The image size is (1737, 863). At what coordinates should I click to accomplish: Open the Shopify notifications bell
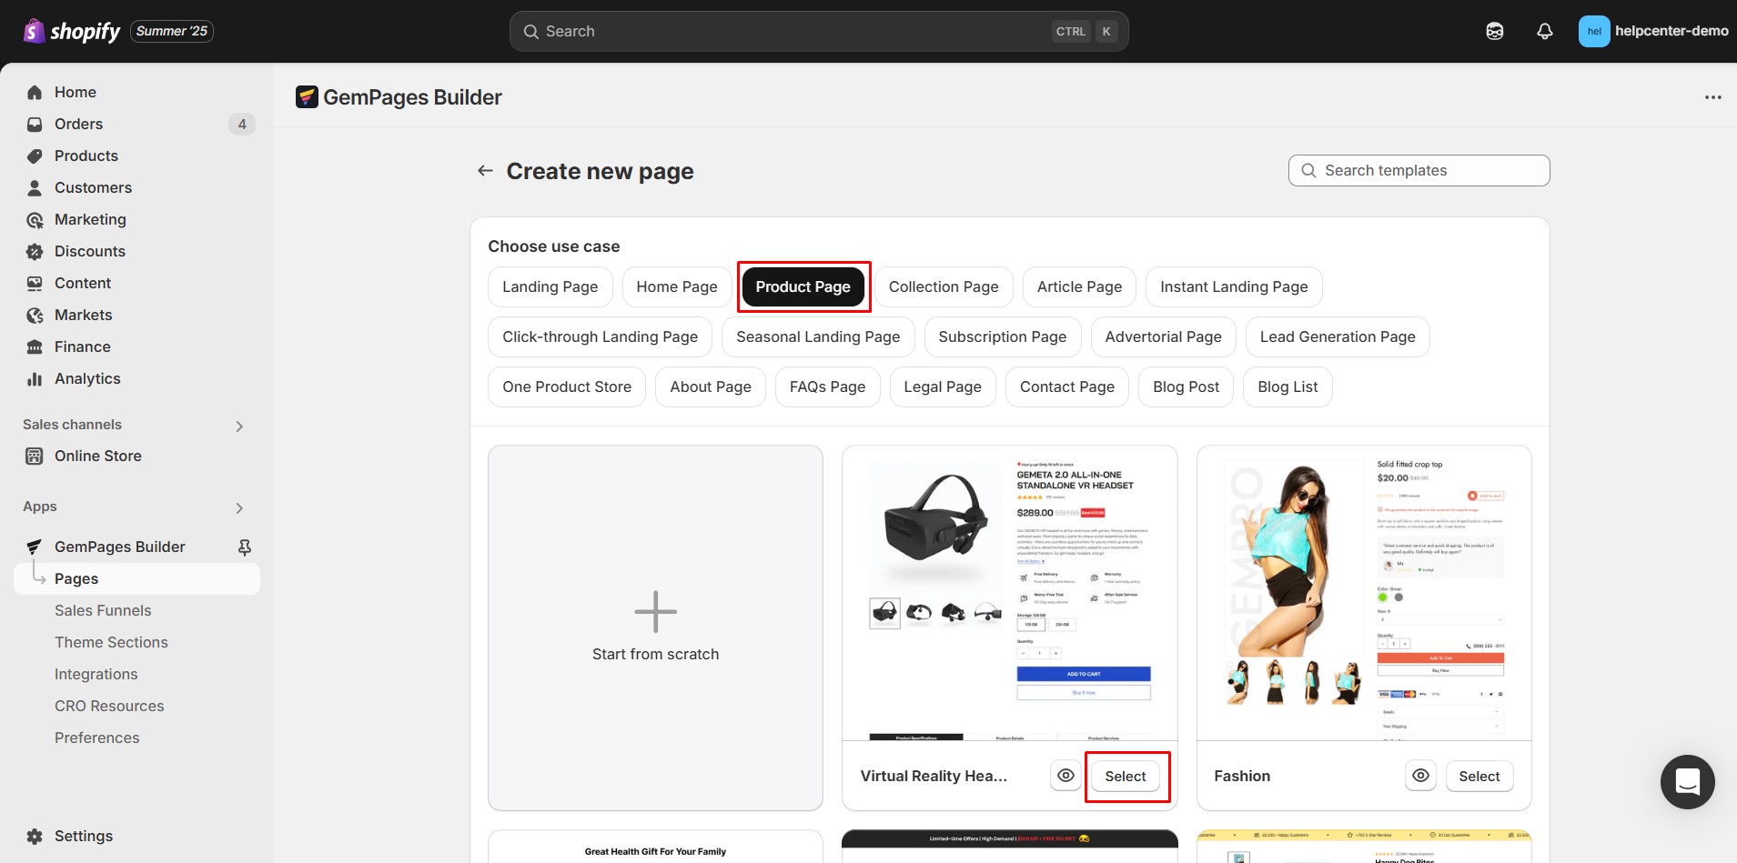point(1544,30)
